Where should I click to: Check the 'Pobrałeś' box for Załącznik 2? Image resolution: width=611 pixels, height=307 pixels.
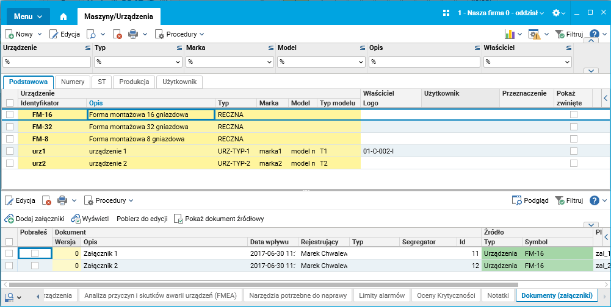click(x=35, y=266)
